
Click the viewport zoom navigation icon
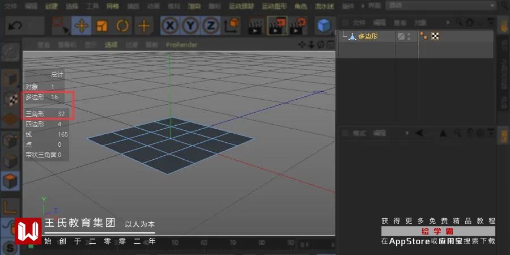(x=311, y=45)
